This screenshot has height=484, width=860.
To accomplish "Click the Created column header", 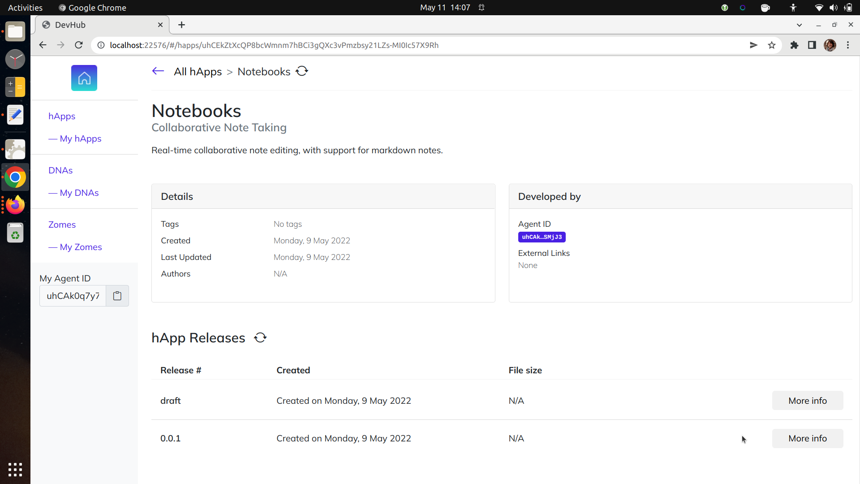I will tap(293, 370).
